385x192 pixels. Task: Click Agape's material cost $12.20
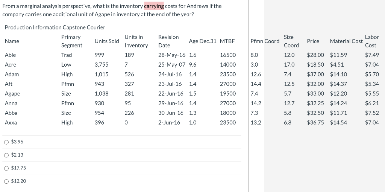coord(339,94)
